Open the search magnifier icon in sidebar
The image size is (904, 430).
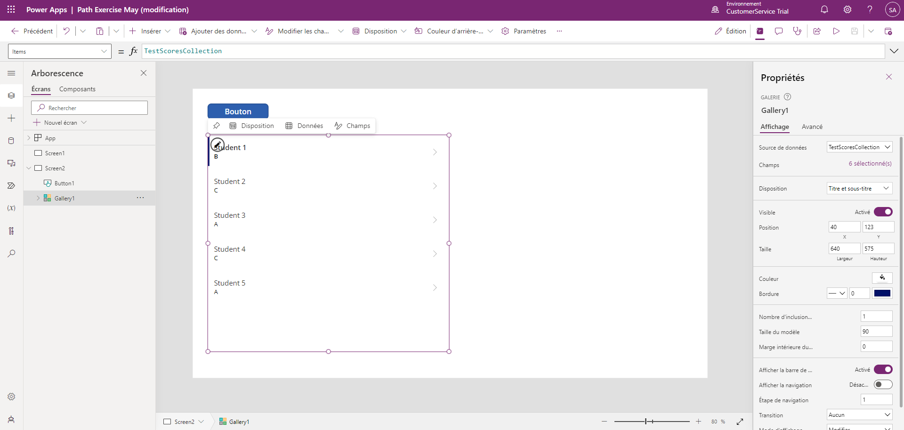coord(11,254)
